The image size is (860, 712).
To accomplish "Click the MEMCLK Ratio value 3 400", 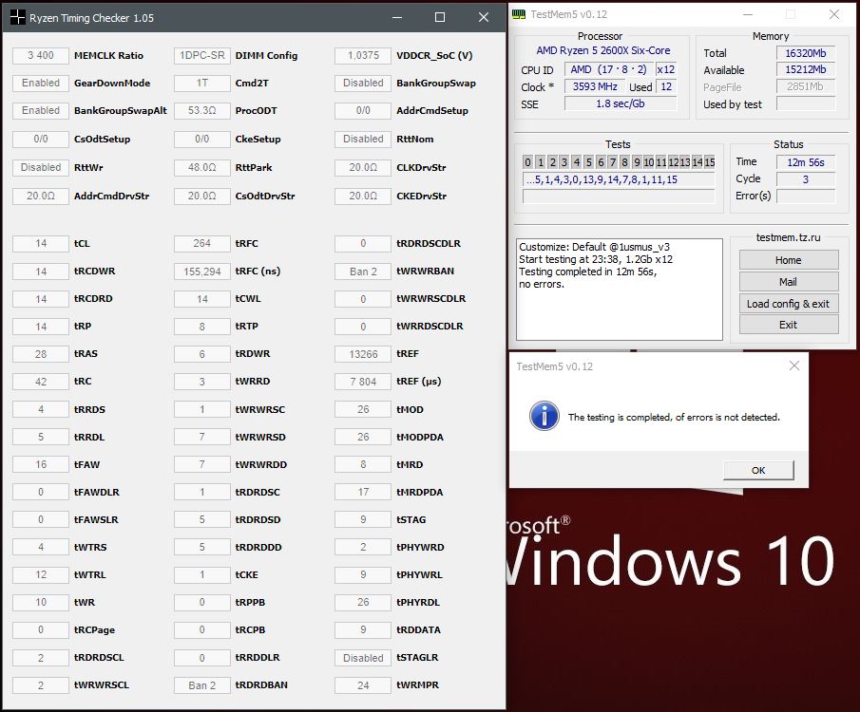I will (x=41, y=55).
